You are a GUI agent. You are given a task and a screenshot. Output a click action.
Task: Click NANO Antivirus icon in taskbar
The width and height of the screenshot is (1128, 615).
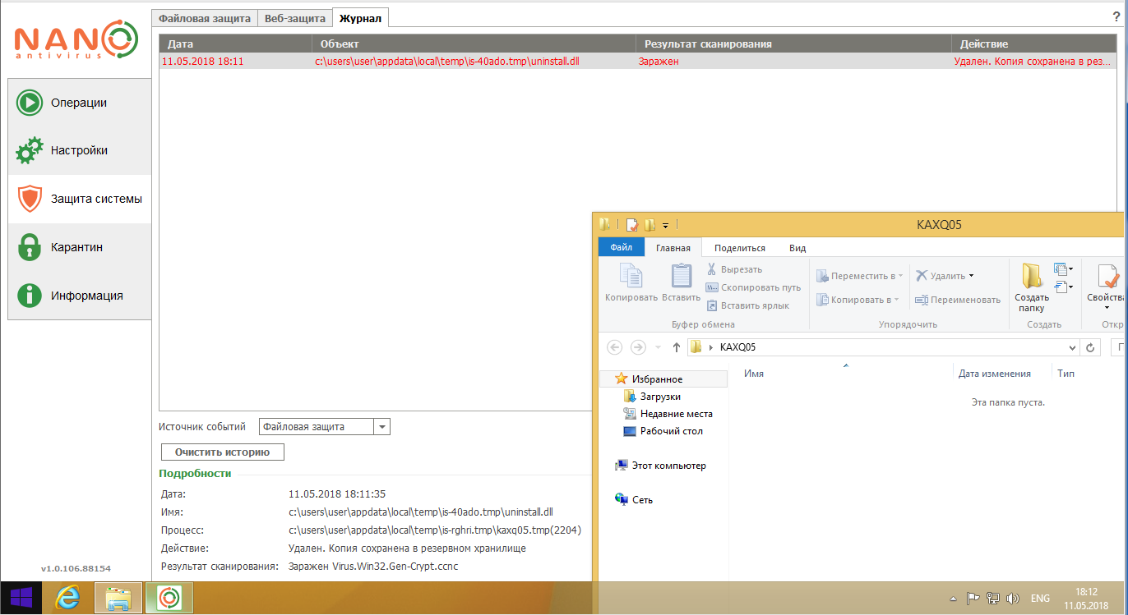[x=169, y=598]
